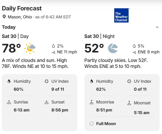
Task: Click the Mason, Ohio location text
Action: tap(20, 17)
